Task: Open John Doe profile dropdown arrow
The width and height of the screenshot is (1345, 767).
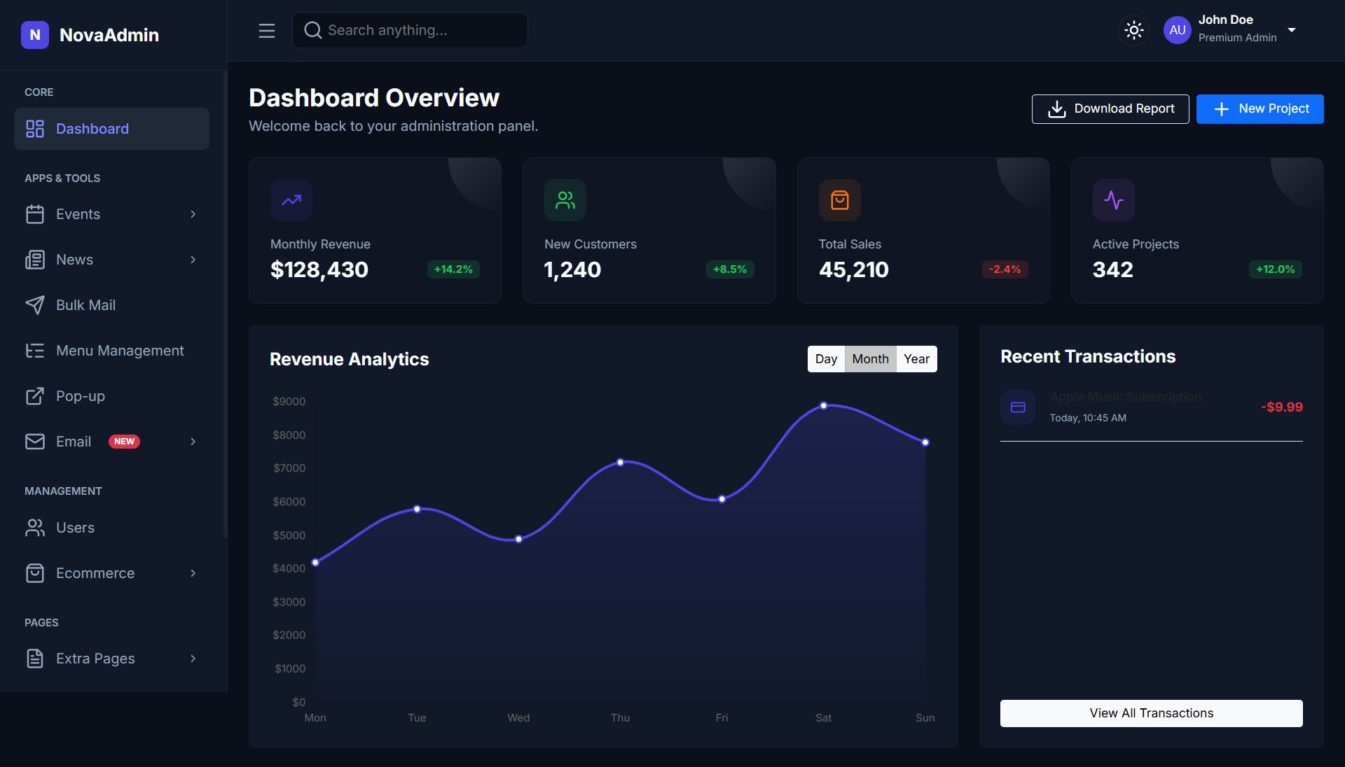Action: tap(1292, 30)
